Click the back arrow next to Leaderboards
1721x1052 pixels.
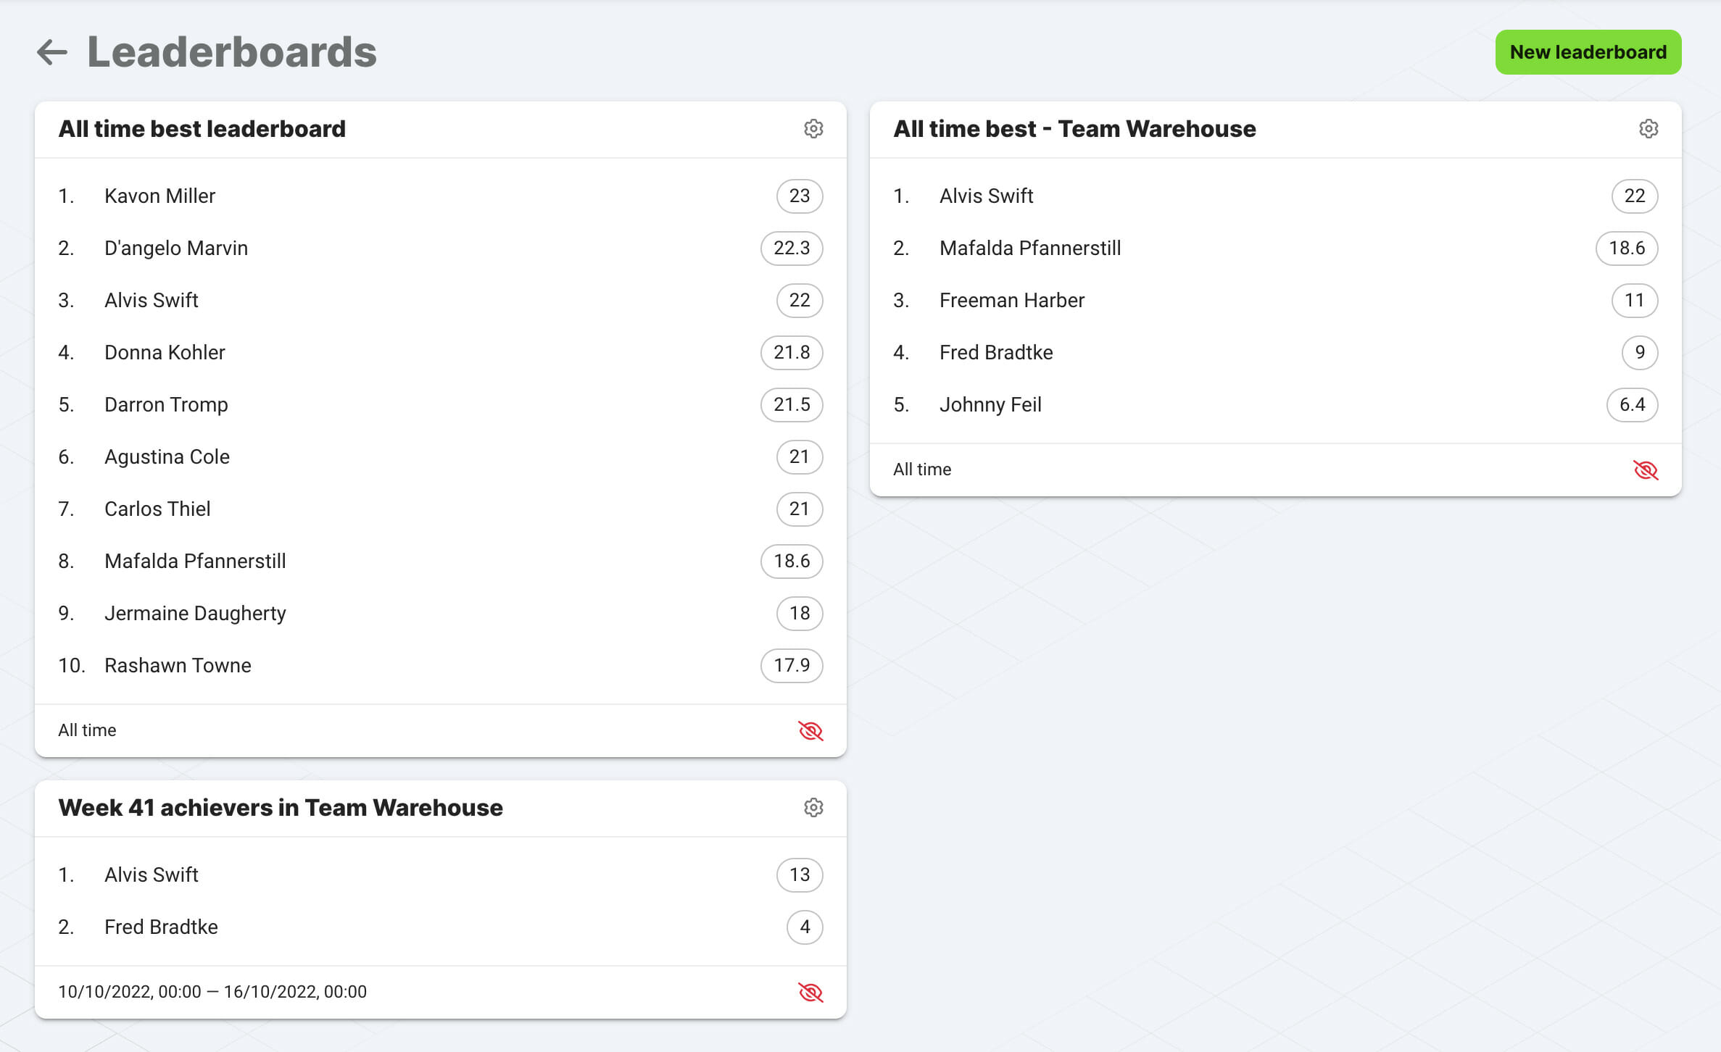(52, 51)
